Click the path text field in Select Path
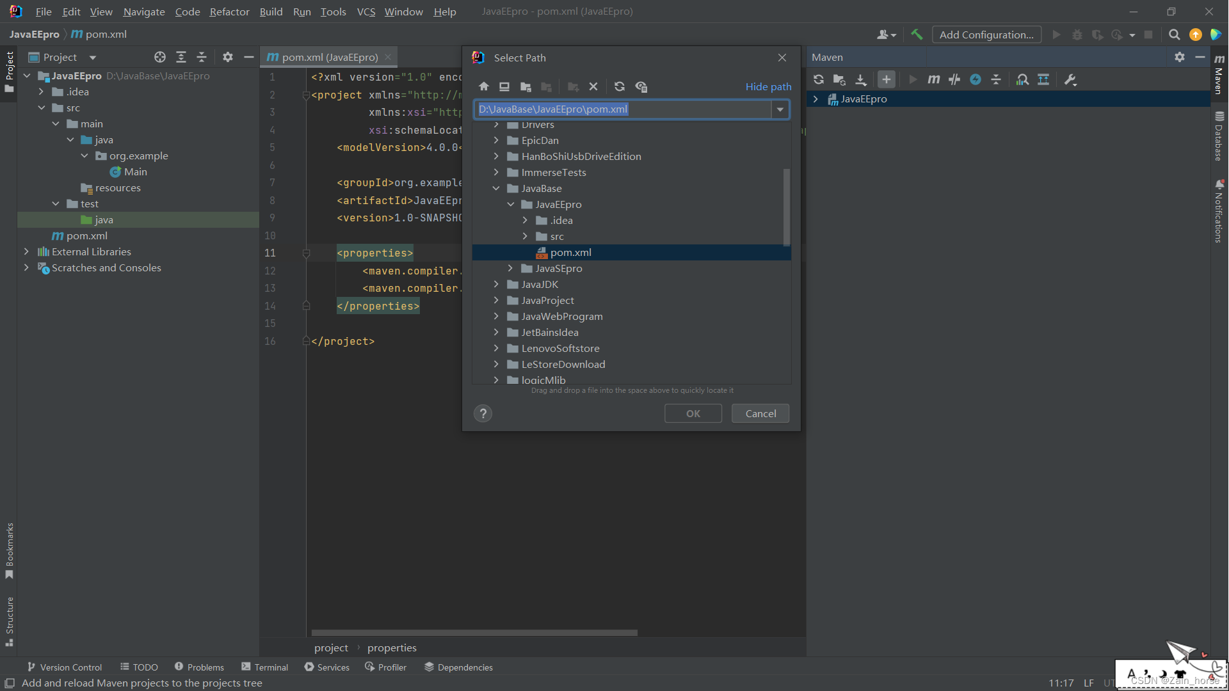1229x691 pixels. click(623, 109)
